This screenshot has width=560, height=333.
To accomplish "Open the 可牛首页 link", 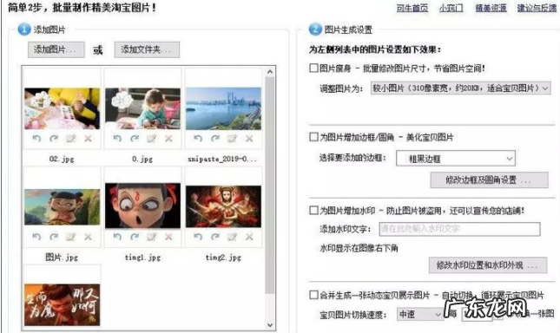I will click(x=412, y=8).
